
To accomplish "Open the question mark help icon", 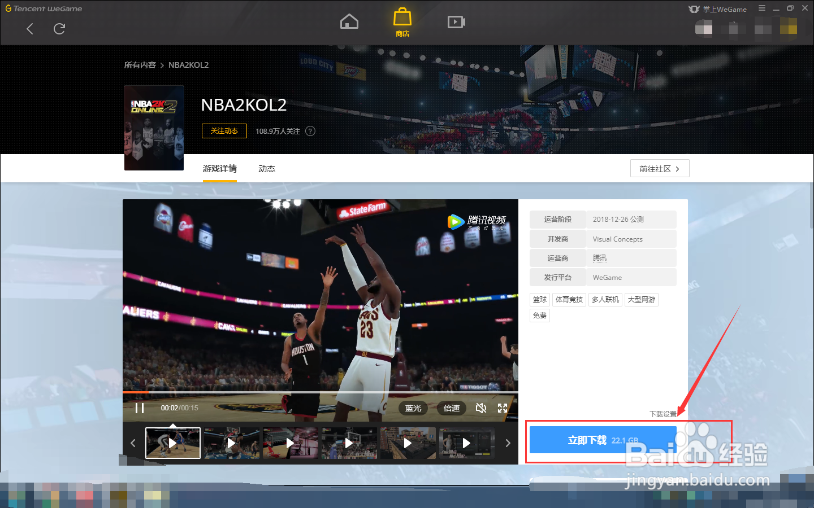I will [x=310, y=131].
